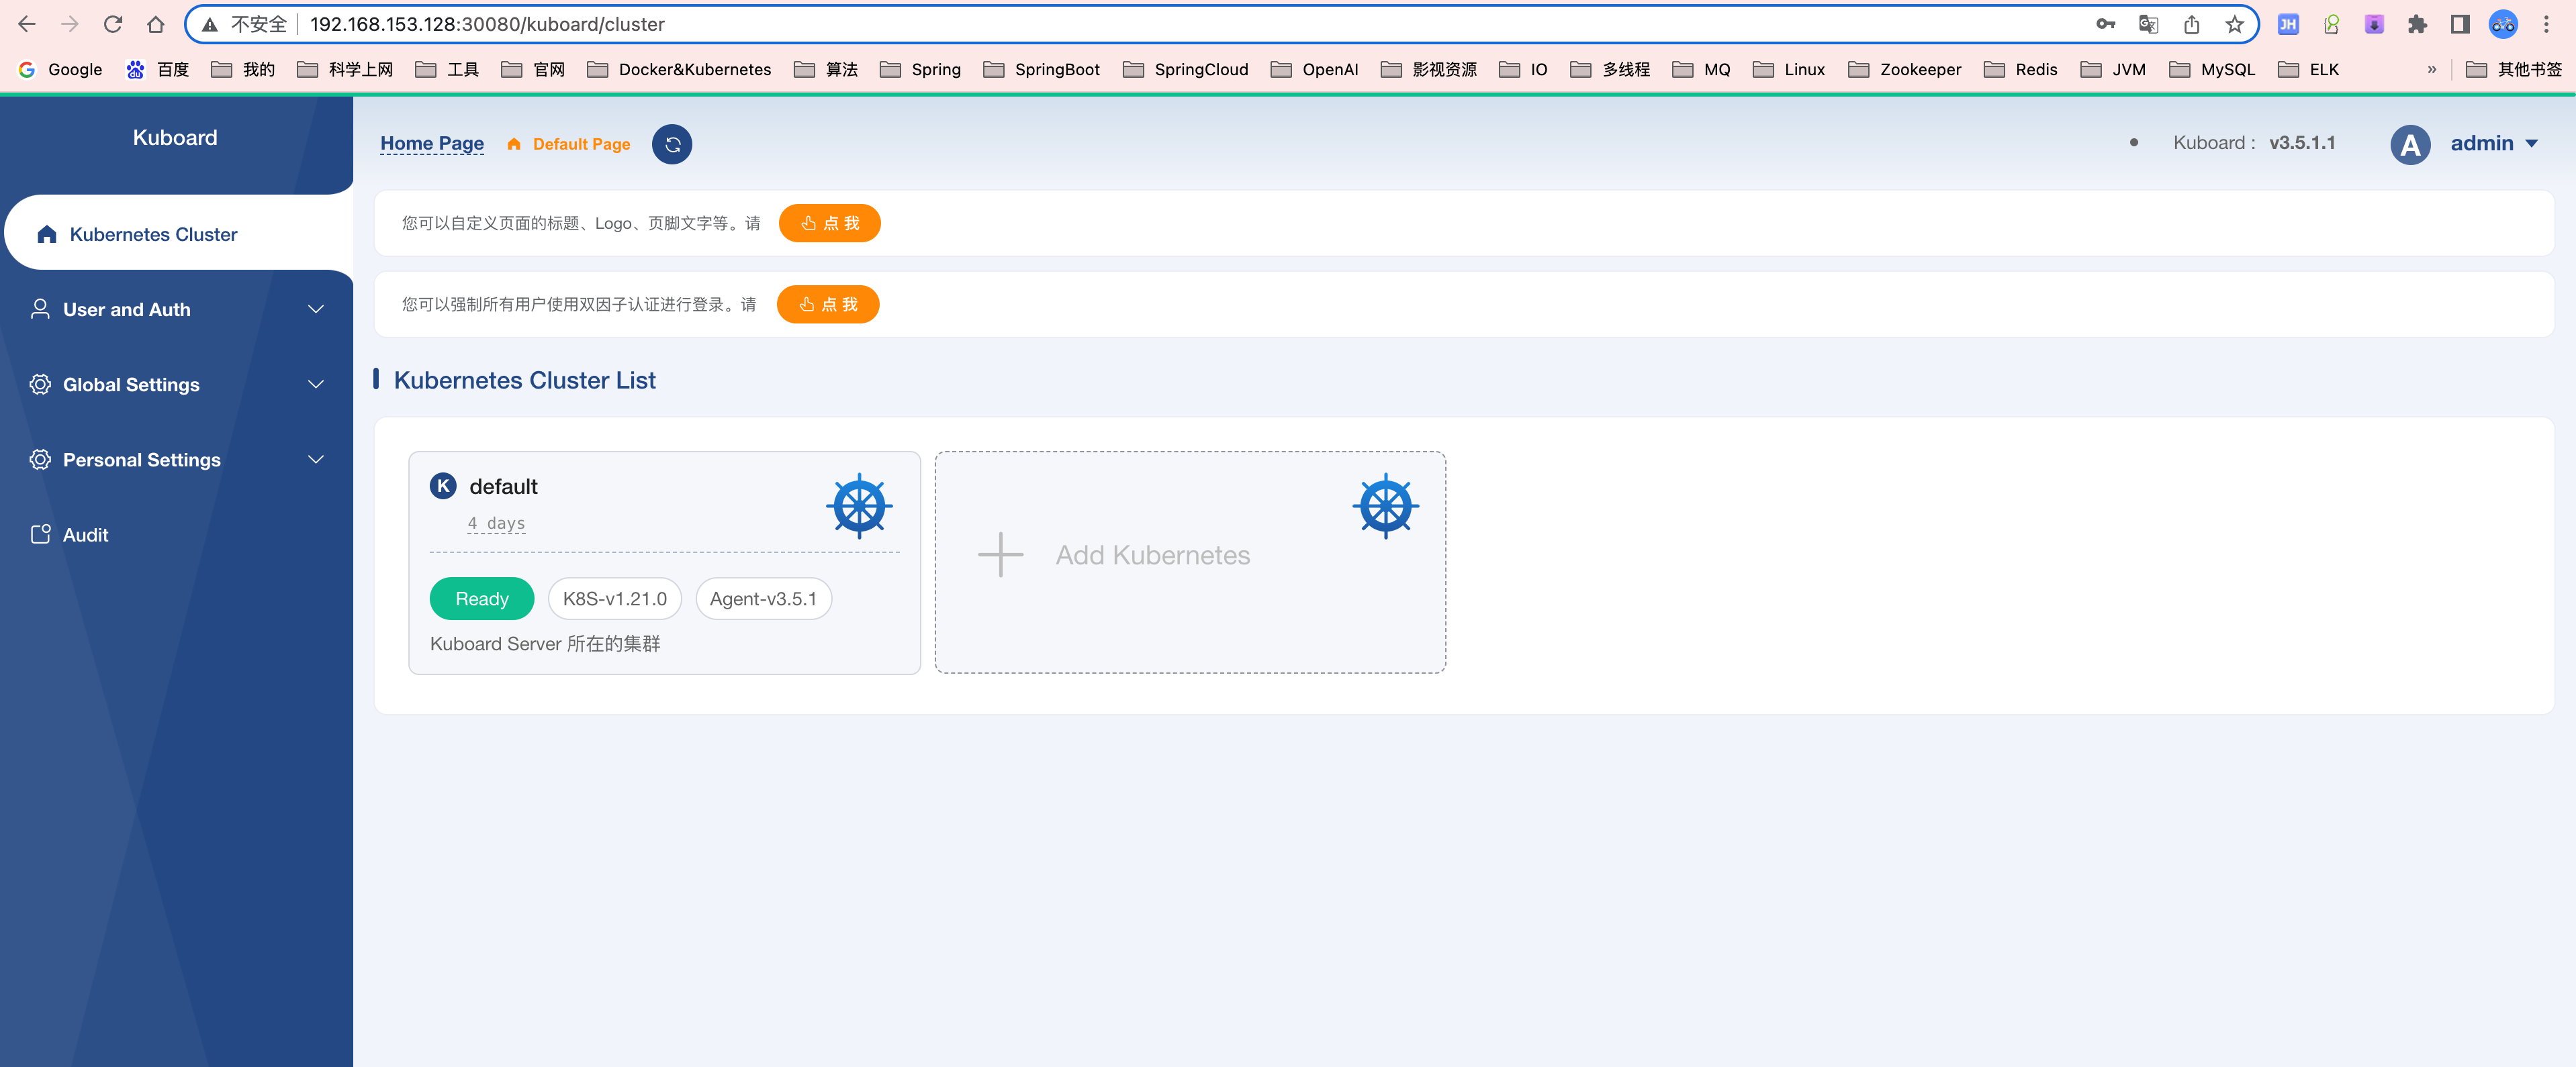
Task: Open the Chrome profile avatar
Action: coord(2503,24)
